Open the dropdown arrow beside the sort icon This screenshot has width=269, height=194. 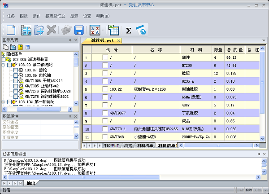pos(103,31)
